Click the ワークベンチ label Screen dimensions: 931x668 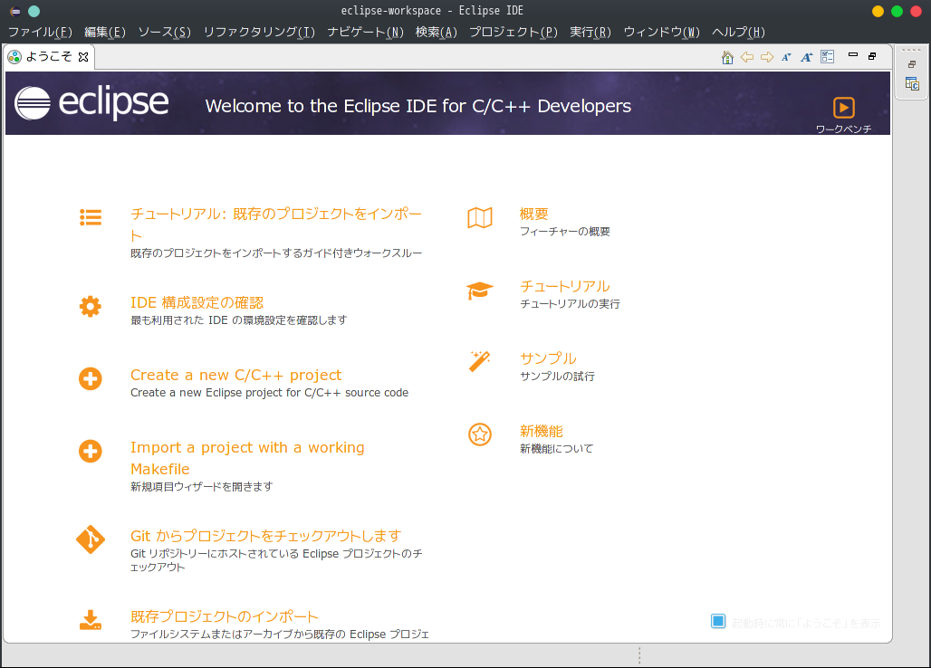tap(843, 129)
